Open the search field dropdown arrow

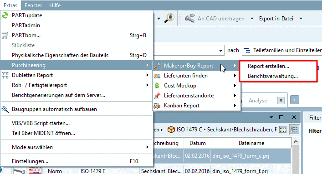tap(220, 50)
